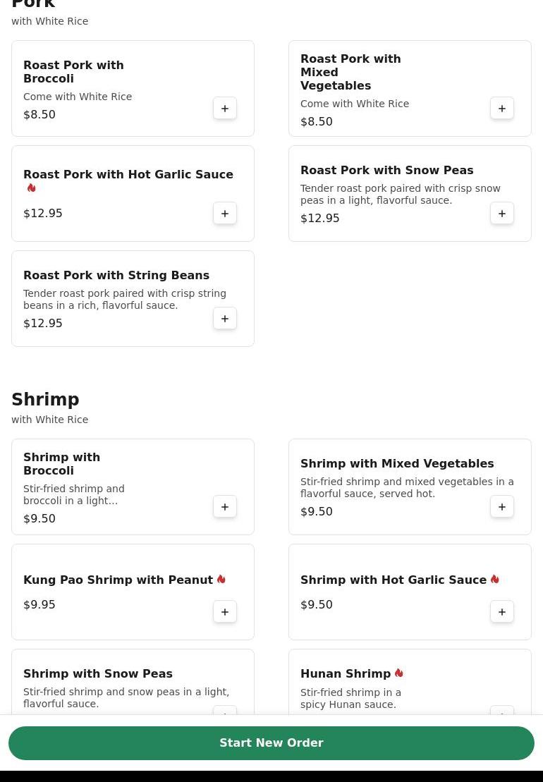Open Roast Pork with String Beans card

point(116,276)
